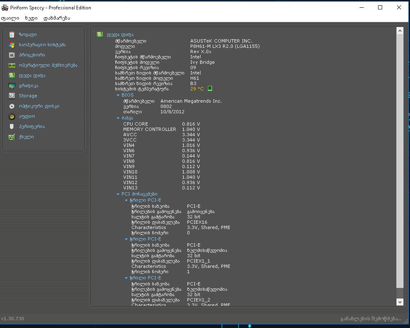Viewport: 410px width, 328px height.
Task: Click the optical disc icon in sidebar
Action: click(x=12, y=106)
